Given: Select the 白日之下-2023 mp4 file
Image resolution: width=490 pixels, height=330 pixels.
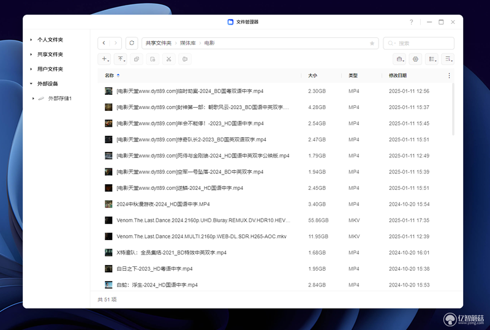Looking at the screenshot, I should tap(275, 269).
